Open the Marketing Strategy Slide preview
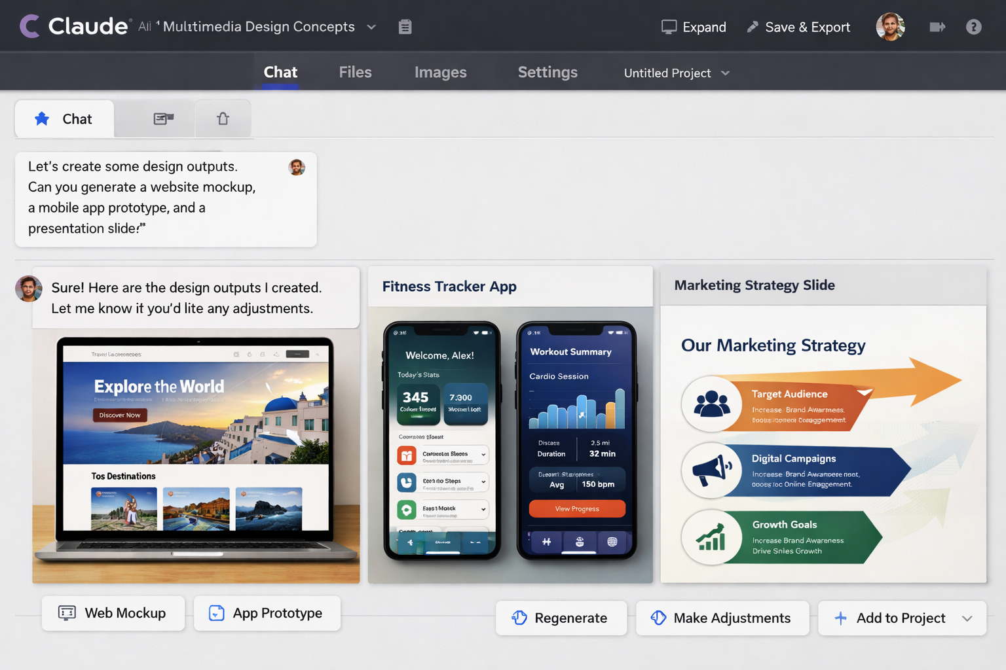Viewport: 1006px width, 670px height. point(823,444)
